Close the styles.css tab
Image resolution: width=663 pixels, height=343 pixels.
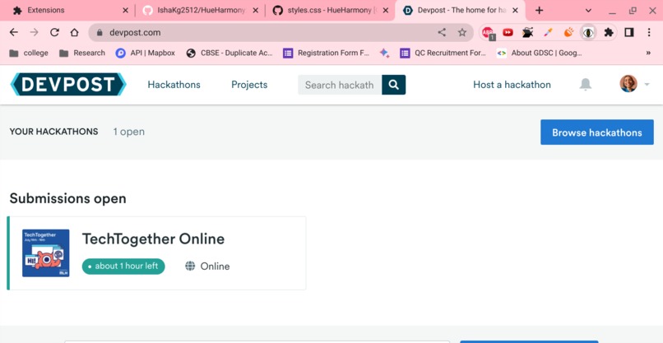point(386,11)
